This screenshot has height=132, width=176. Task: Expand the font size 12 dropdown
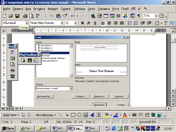pos(76,23)
